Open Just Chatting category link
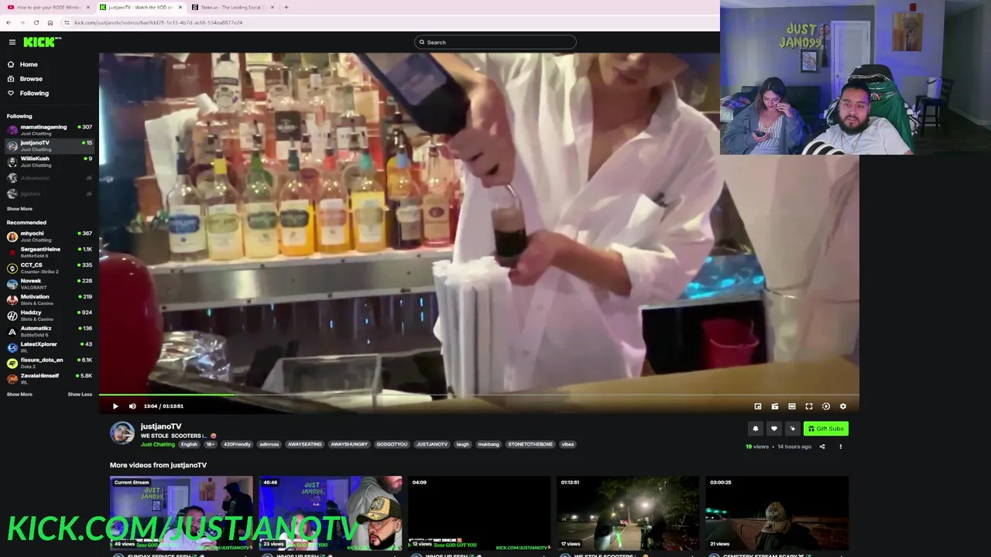The image size is (991, 557). point(157,444)
